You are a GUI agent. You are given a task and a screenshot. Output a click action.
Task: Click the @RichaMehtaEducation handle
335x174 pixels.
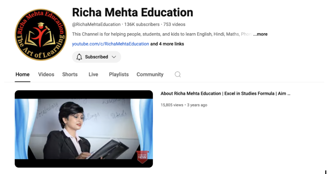96,24
